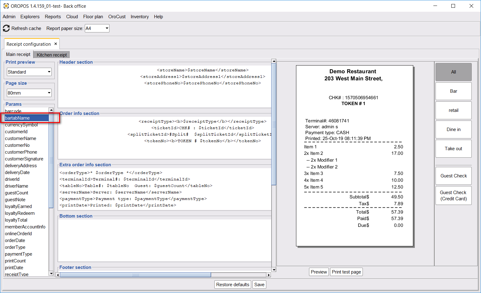The height and width of the screenshot is (293, 481).
Task: Select customerPhone in Params list
Action: coord(26,152)
